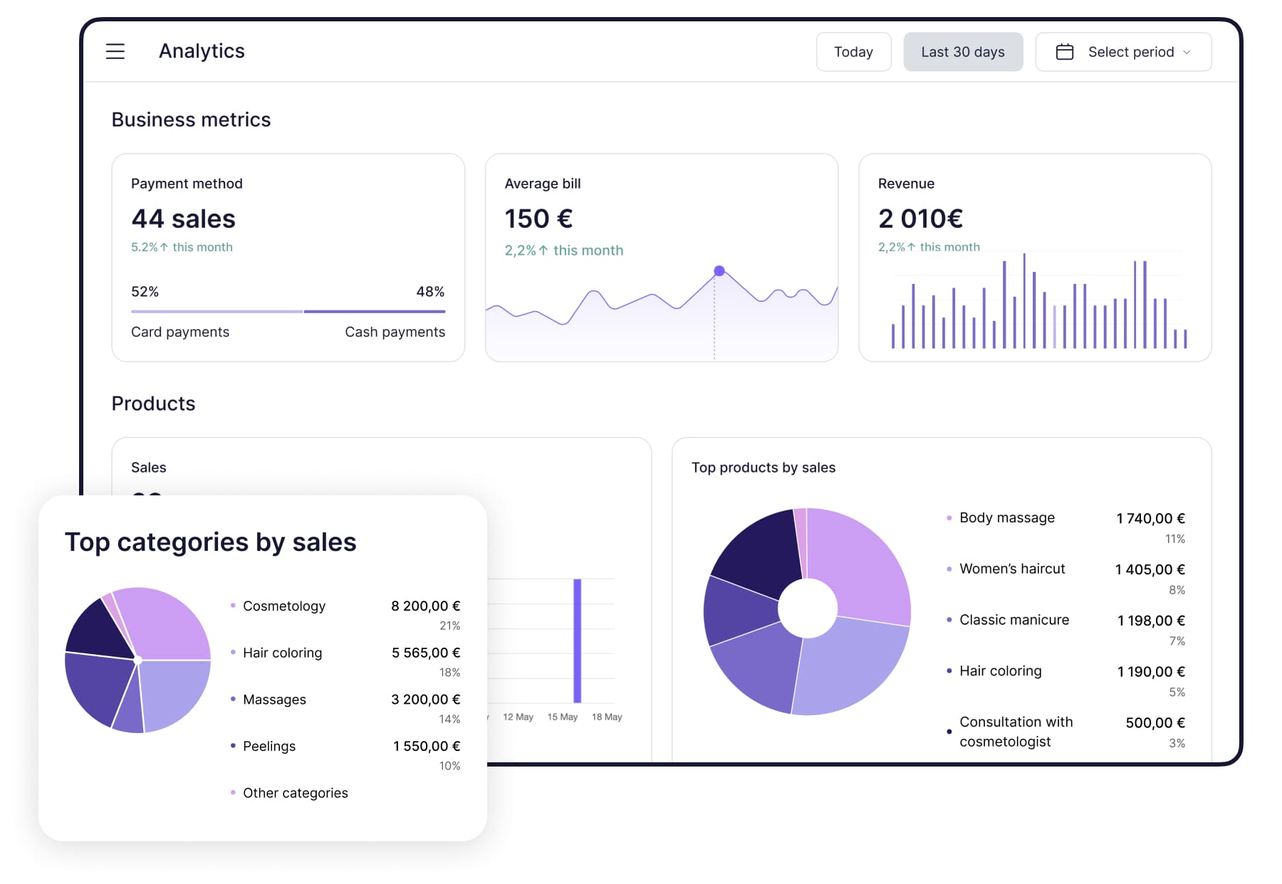Click the cash payments progress bar segment

pyautogui.click(x=374, y=311)
